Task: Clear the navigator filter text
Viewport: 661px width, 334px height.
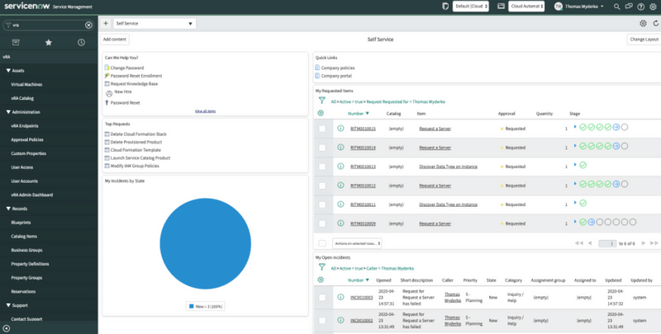Action: tap(88, 25)
